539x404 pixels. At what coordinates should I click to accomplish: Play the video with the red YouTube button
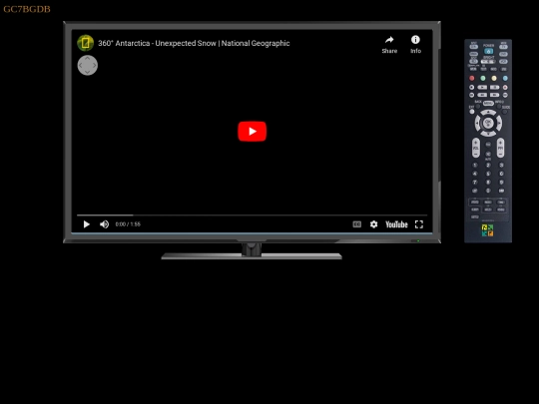(x=252, y=132)
